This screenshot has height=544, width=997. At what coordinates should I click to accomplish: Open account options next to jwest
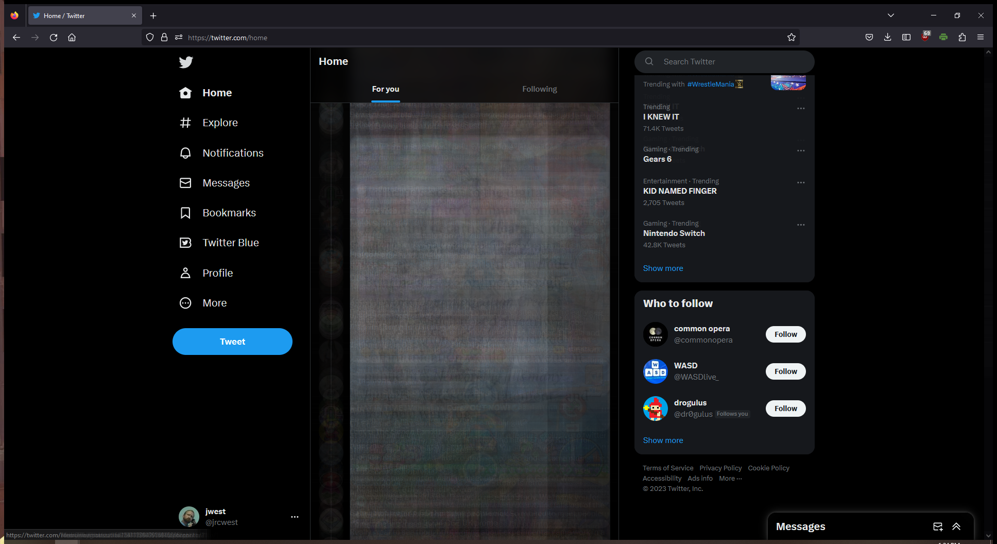295,517
